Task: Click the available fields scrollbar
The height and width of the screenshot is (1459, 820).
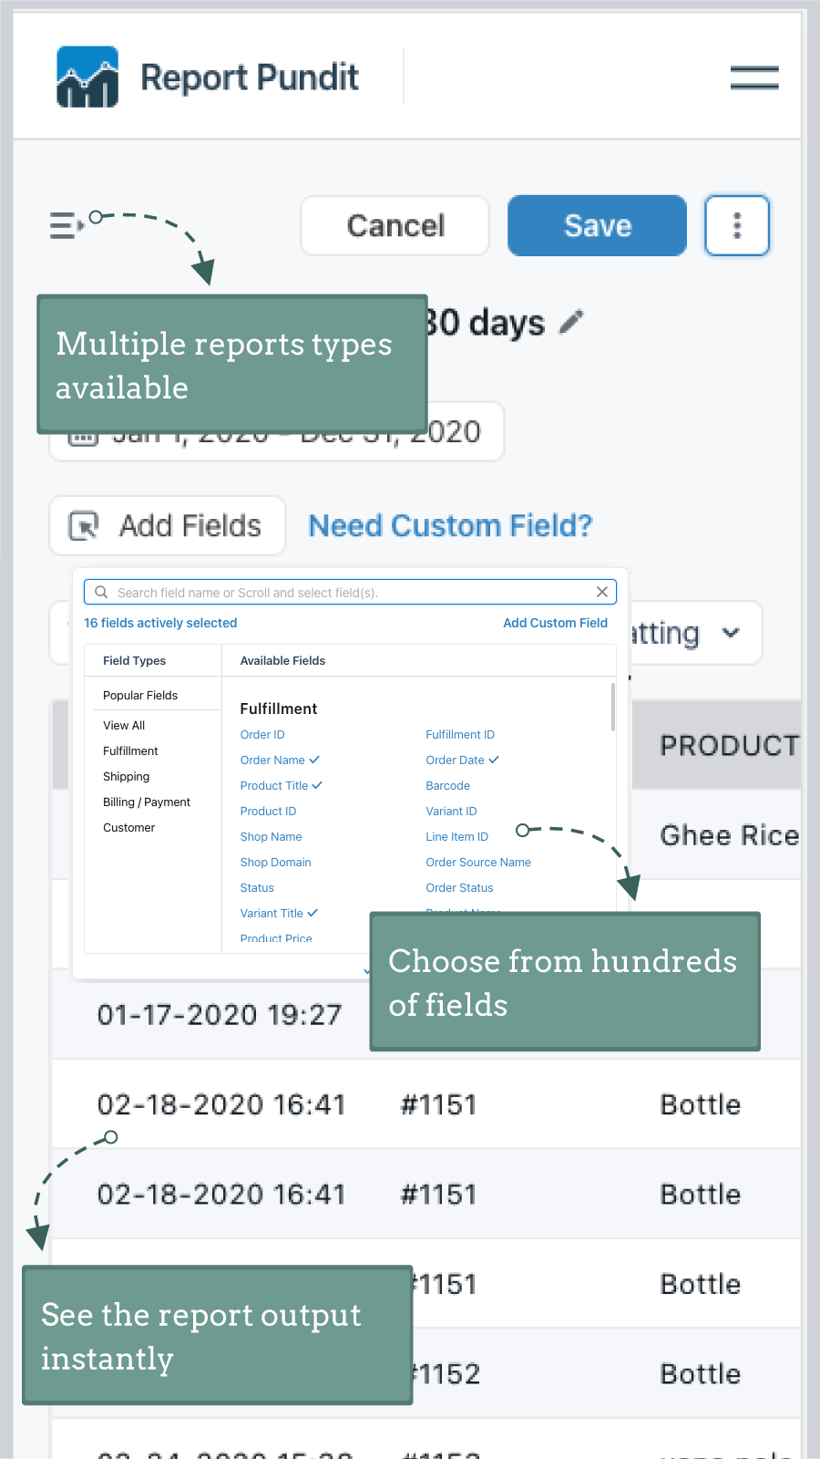Action: point(612,708)
